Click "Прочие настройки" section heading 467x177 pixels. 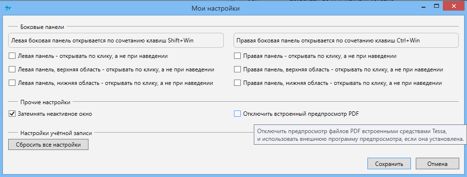point(45,102)
